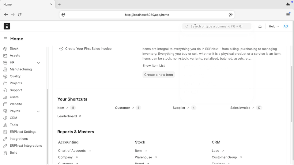Viewport: 294px width, 165px height.
Task: Select the Quality shield icon in sidebar
Action: point(5,76)
